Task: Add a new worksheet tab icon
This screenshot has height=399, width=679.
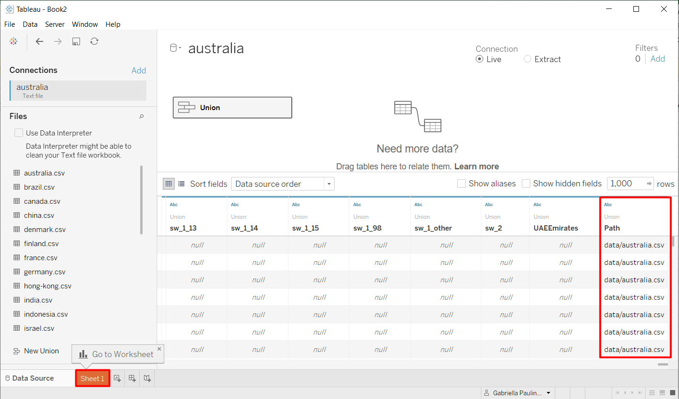Action: 117,378
